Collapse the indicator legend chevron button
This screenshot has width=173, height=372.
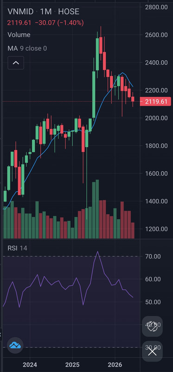point(16,63)
